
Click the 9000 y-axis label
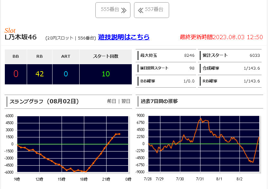tap(140, 116)
